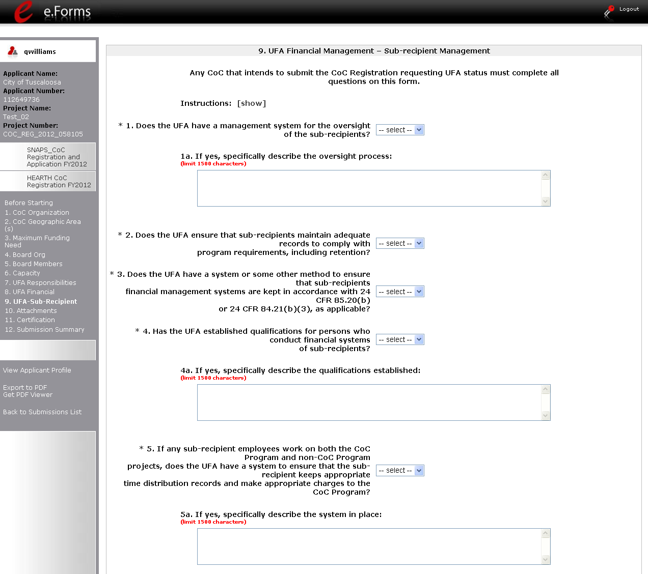This screenshot has width=648, height=574.
Task: Open question 4 qualifications dropdown
Action: [x=400, y=339]
